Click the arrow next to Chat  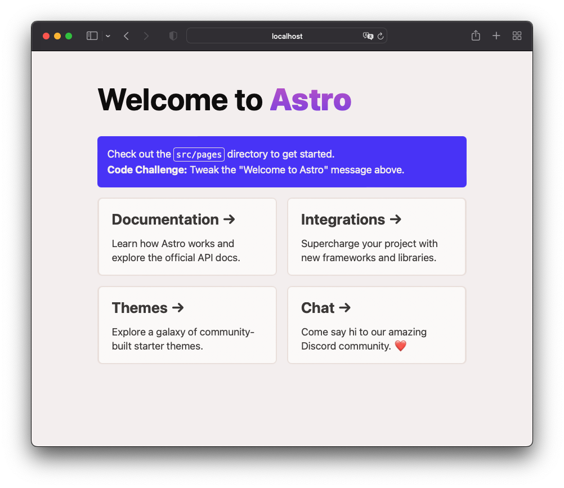[345, 307]
